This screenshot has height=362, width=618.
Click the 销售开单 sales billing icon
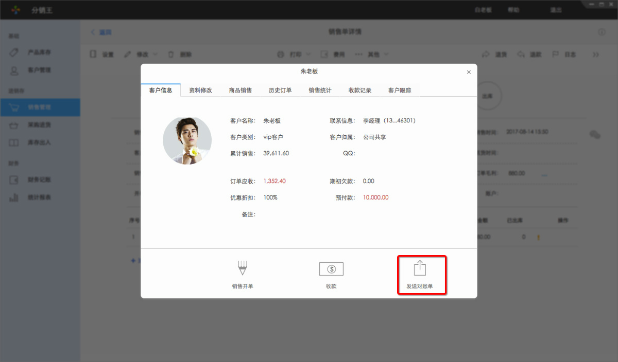point(242,274)
